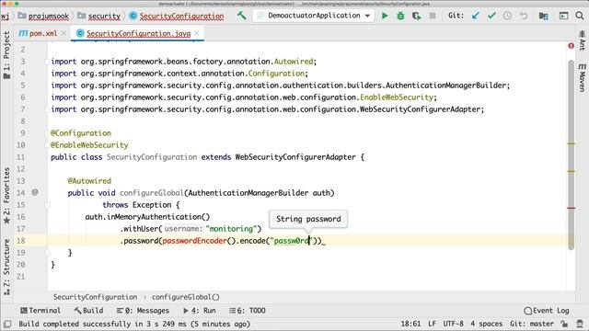The image size is (589, 331).
Task: Click the 4 spaces indent setting
Action: coord(487,324)
